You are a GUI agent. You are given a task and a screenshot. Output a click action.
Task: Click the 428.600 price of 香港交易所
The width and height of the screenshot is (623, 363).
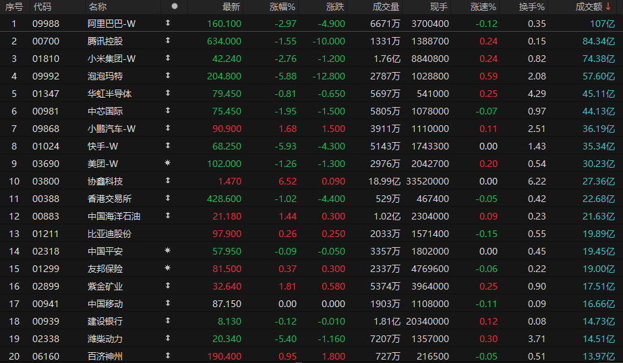pos(224,199)
